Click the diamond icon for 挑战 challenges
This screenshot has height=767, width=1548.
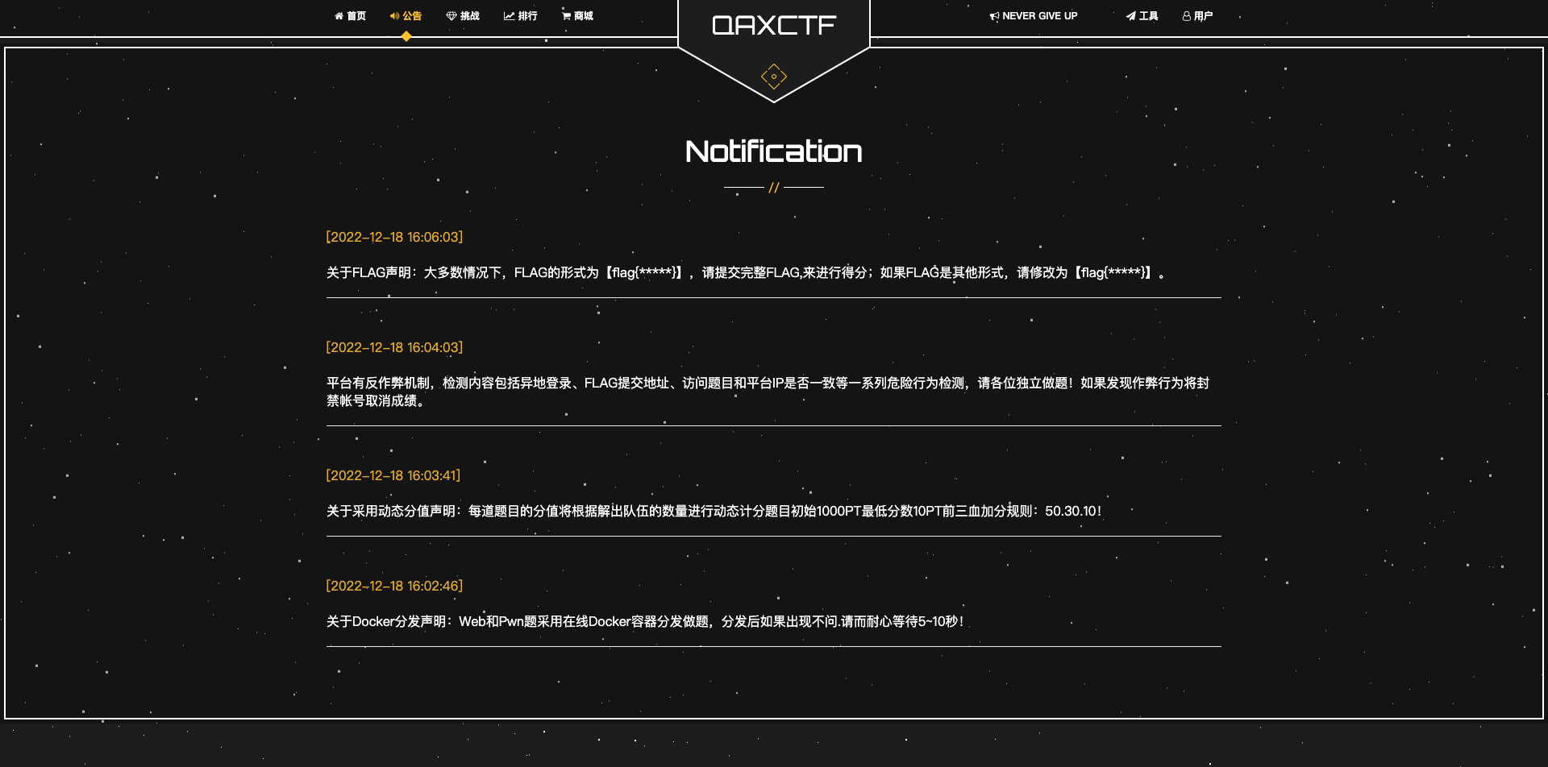[451, 15]
